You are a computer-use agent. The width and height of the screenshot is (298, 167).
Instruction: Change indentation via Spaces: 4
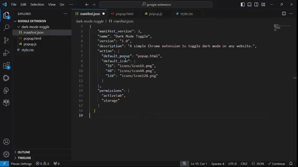(x=218, y=164)
